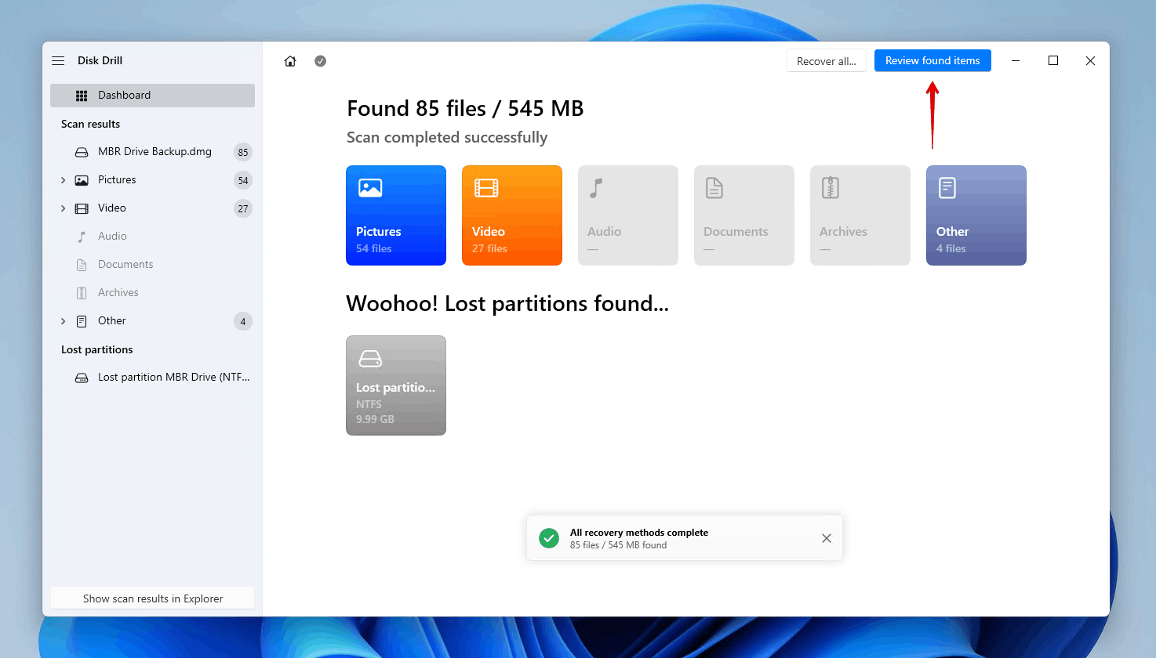Minimize the Disk Drill window
The image size is (1156, 658).
1016,60
